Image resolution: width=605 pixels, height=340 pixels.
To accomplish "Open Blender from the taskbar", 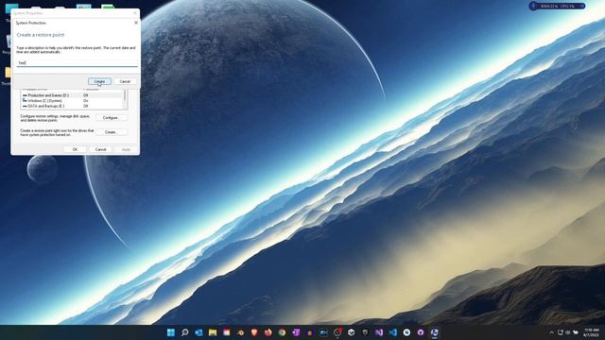I will pyautogui.click(x=240, y=332).
